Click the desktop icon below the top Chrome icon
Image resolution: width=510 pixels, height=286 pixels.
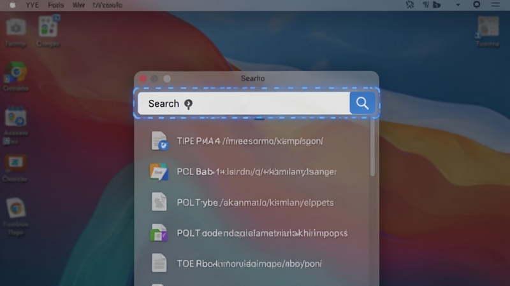(15, 118)
